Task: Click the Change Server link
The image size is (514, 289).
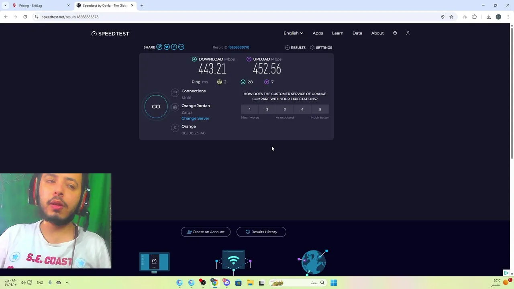Action: 195,118
